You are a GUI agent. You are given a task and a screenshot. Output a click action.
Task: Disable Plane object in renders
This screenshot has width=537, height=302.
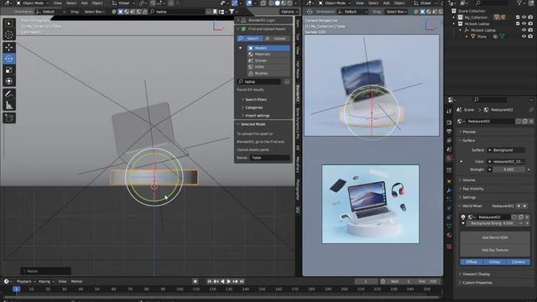pyautogui.click(x=530, y=36)
